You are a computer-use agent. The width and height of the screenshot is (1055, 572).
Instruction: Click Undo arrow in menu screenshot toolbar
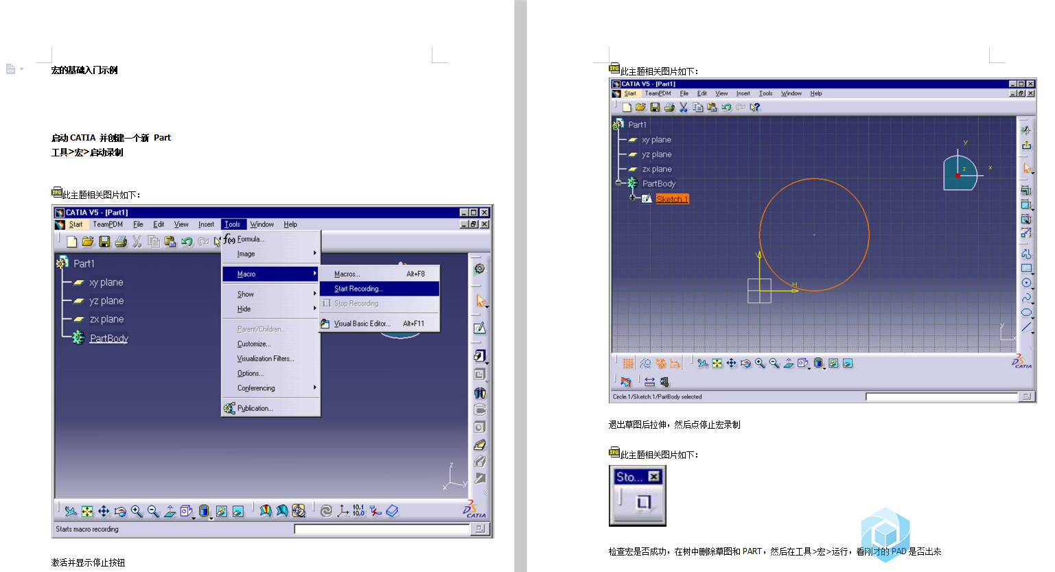click(187, 241)
